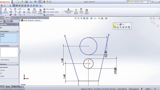
Task: Select the Polygon sketch tool
Action: click(15, 15)
